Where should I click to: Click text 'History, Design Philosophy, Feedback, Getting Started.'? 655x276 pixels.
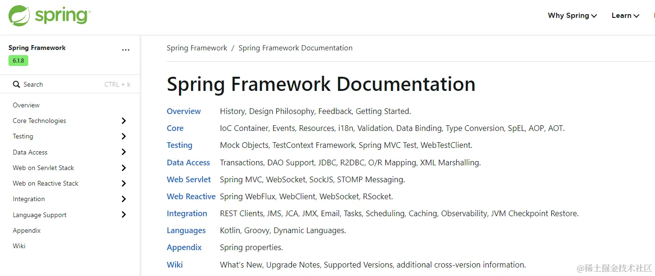(x=315, y=111)
